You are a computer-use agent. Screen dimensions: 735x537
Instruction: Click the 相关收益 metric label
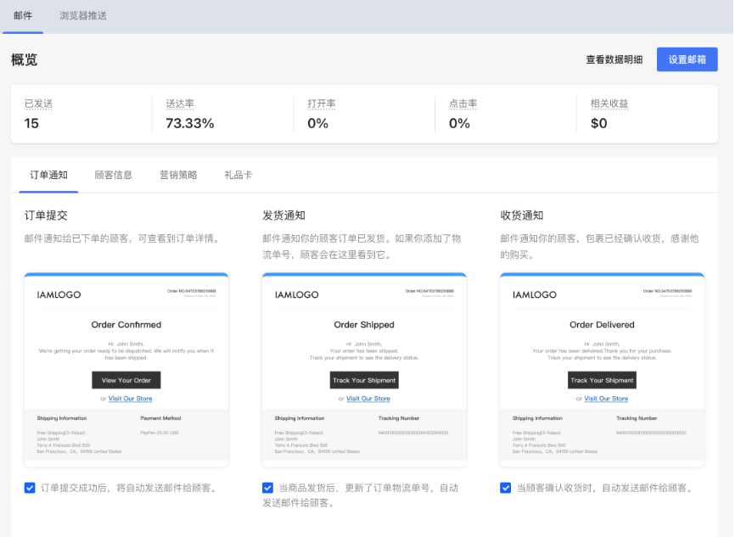tap(609, 103)
